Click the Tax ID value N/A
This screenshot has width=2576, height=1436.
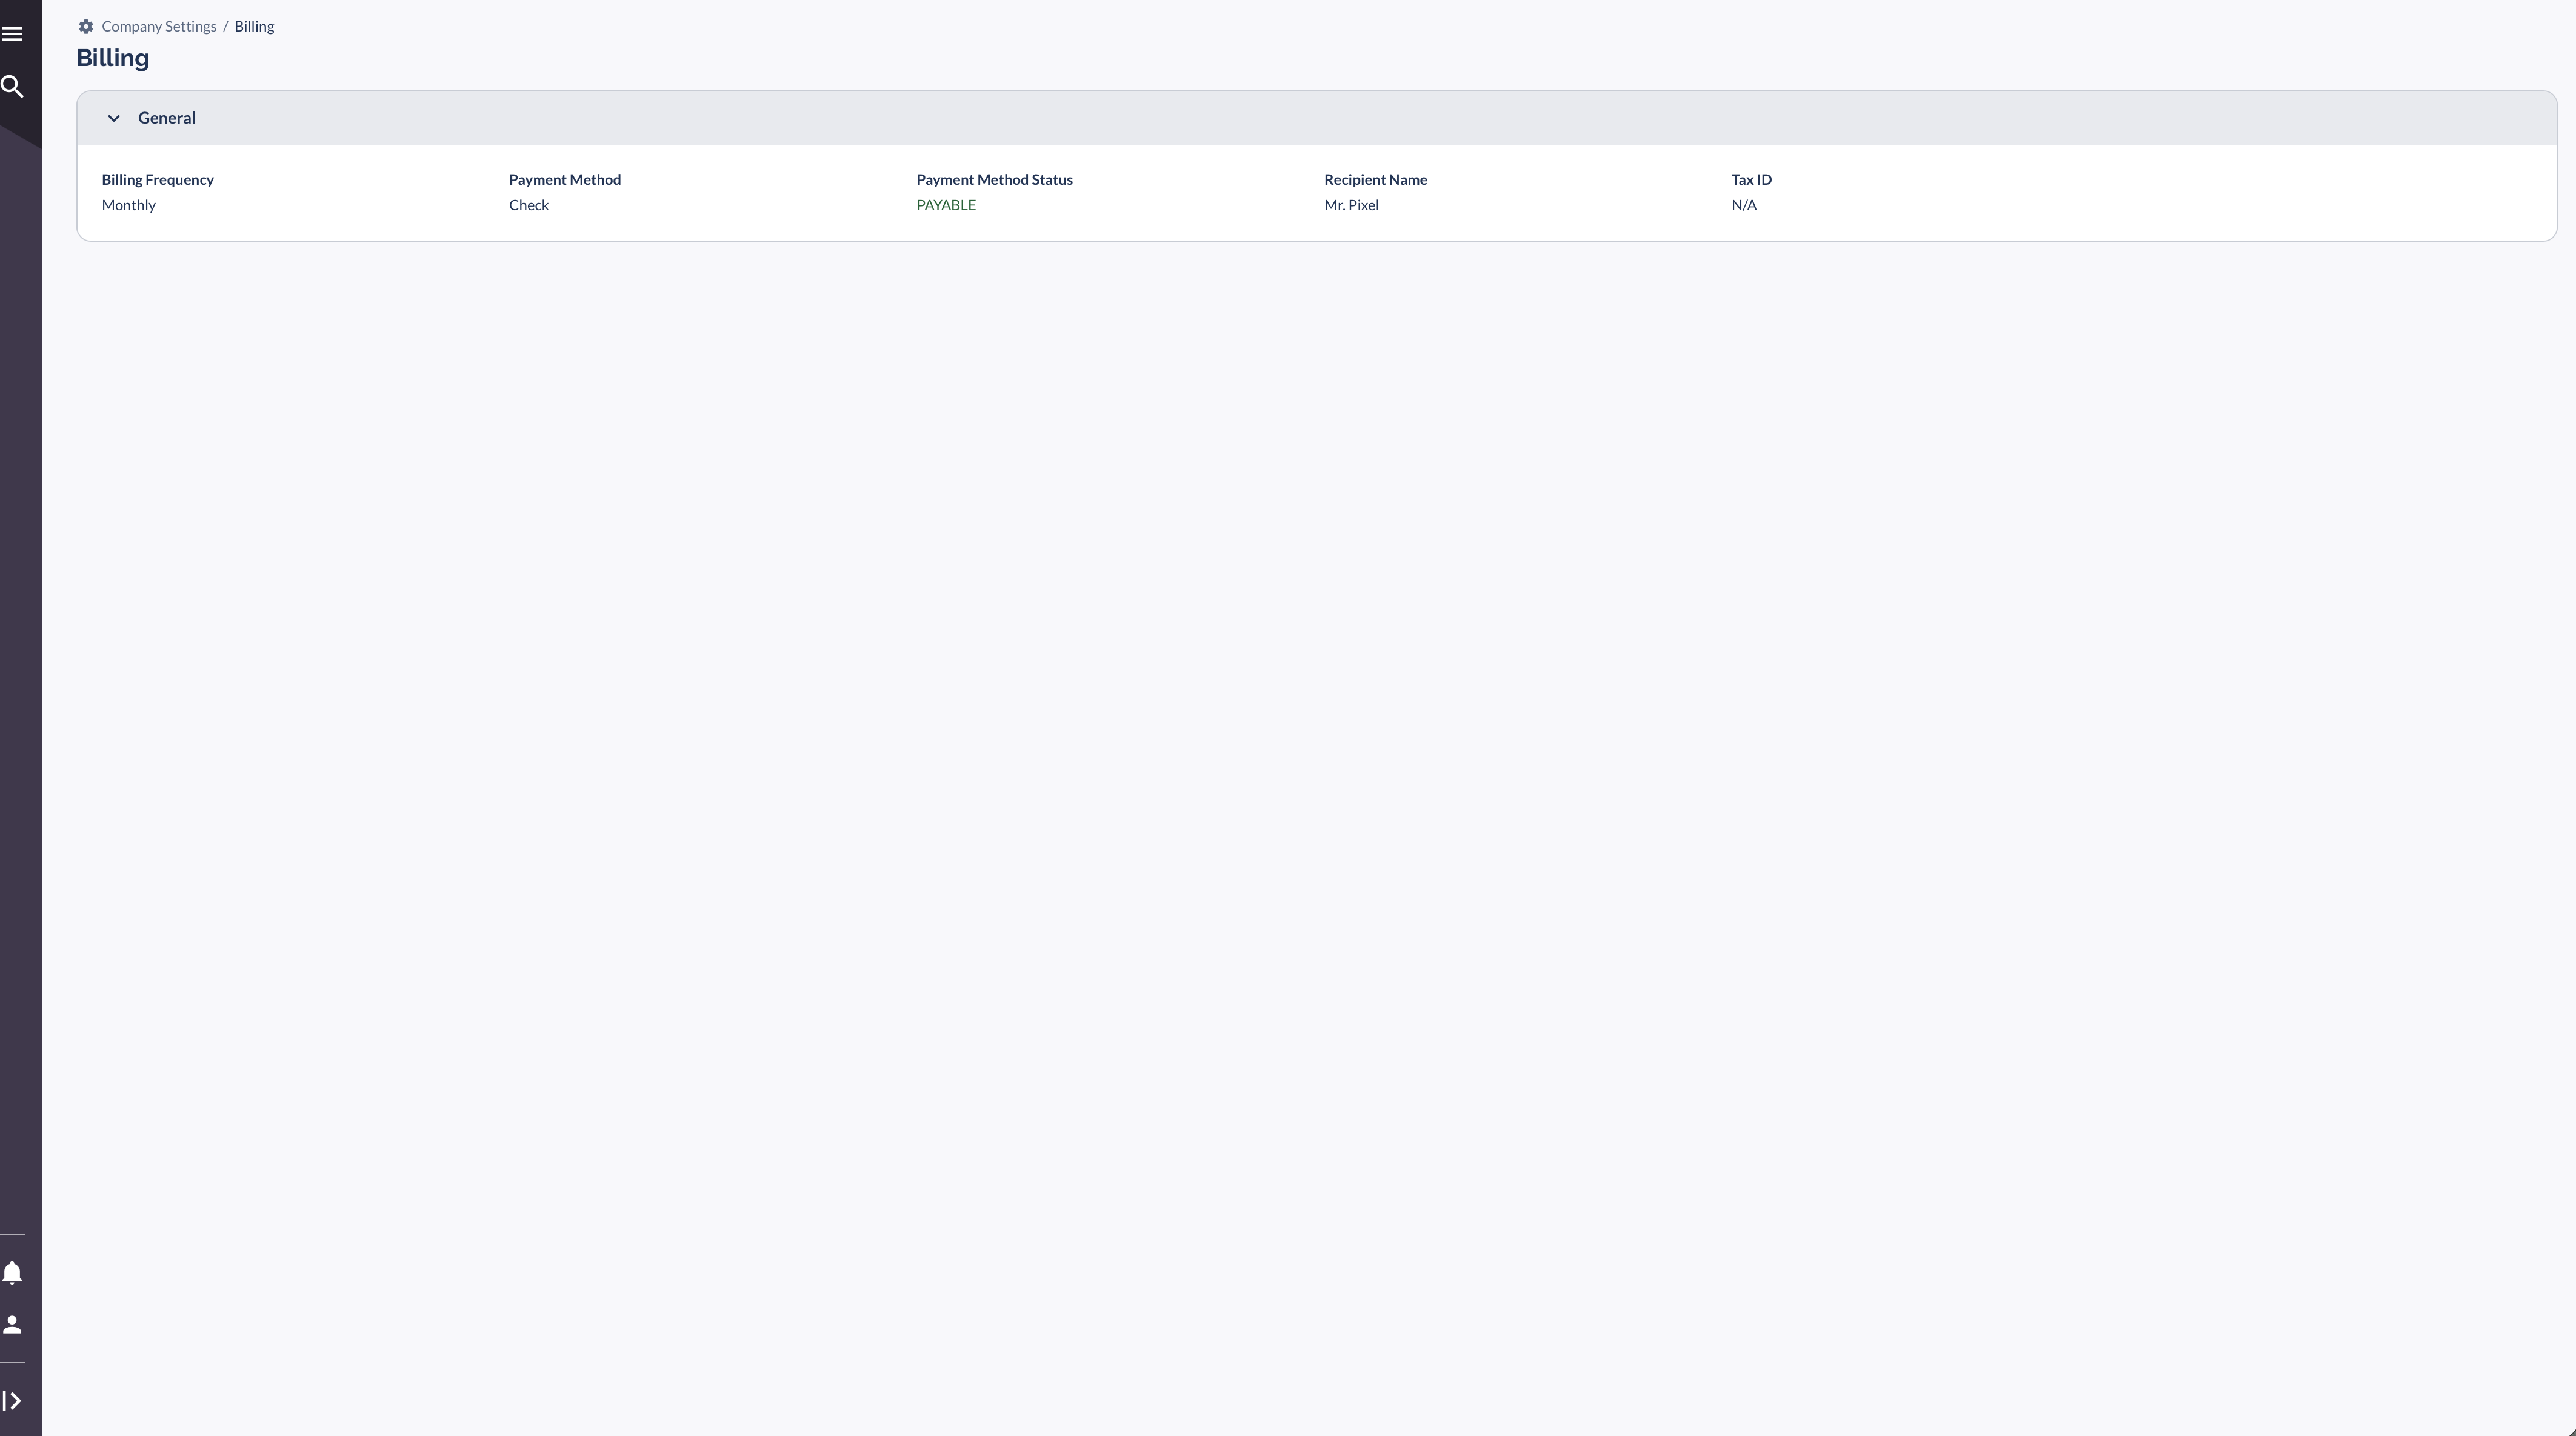click(x=1744, y=205)
